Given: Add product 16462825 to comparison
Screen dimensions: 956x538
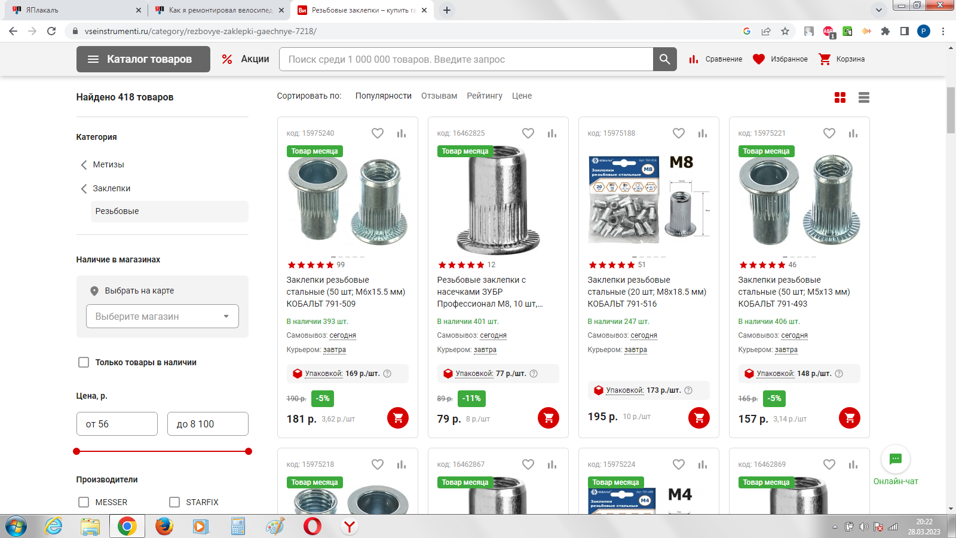Looking at the screenshot, I should tap(552, 133).
